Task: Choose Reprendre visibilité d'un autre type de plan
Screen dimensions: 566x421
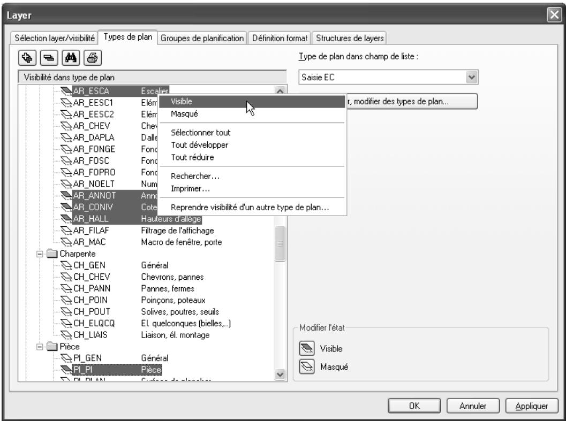Action: click(252, 208)
